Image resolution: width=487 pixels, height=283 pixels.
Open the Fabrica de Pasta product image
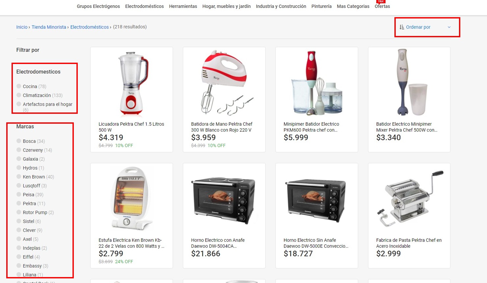click(x=409, y=199)
